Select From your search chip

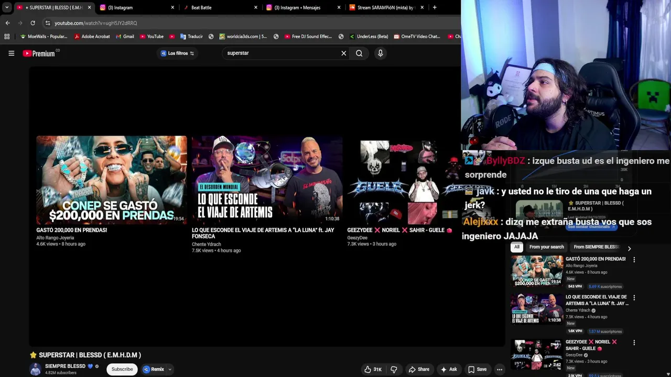(x=547, y=247)
